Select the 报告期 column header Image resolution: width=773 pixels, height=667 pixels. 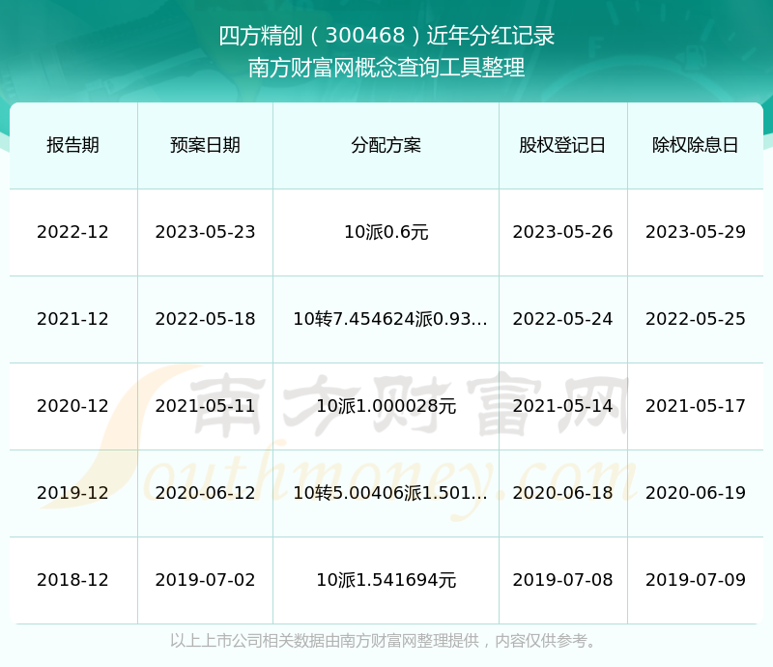(73, 145)
